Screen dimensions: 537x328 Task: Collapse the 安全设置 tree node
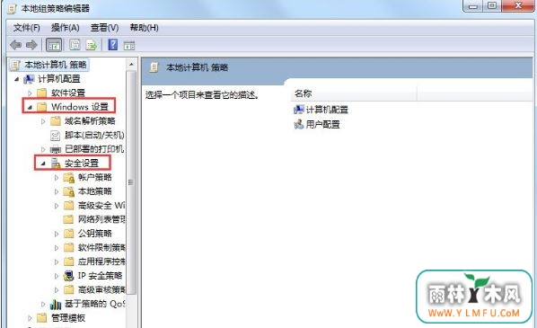pyautogui.click(x=43, y=164)
